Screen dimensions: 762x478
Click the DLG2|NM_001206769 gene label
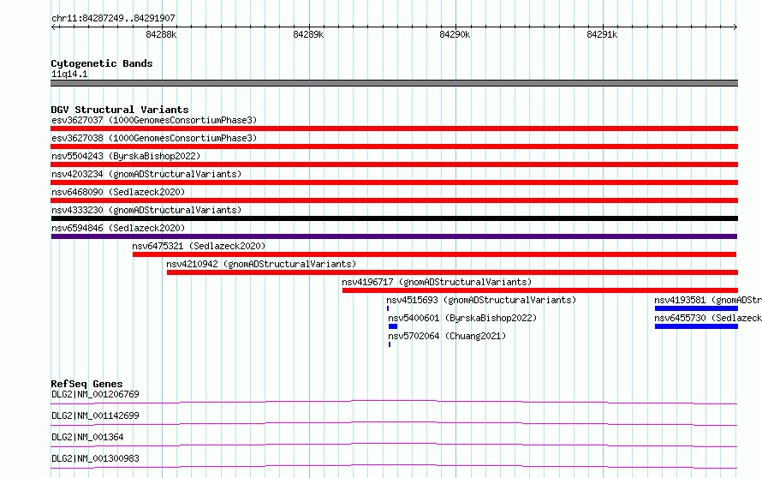[95, 394]
